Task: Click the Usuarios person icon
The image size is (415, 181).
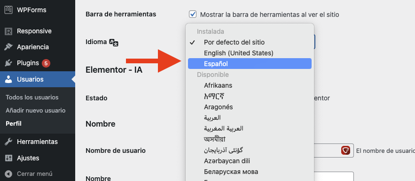Action: [x=8, y=79]
